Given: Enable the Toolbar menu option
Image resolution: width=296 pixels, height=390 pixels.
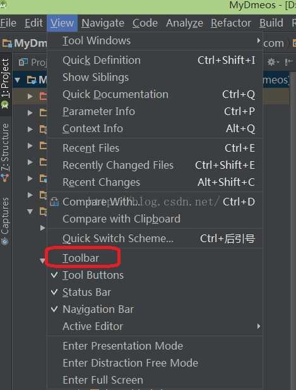Looking at the screenshot, I should point(81,258).
